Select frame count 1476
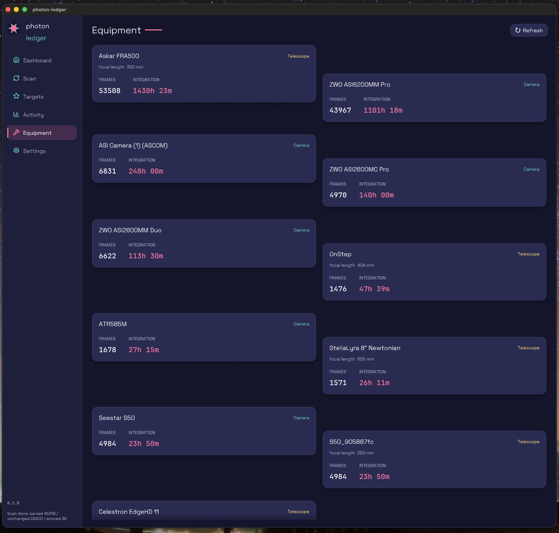This screenshot has width=559, height=533. (338, 289)
